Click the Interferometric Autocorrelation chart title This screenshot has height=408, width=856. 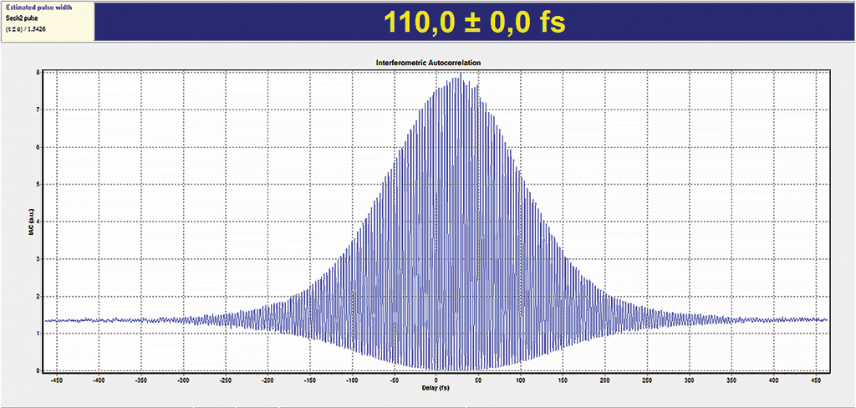[x=435, y=63]
